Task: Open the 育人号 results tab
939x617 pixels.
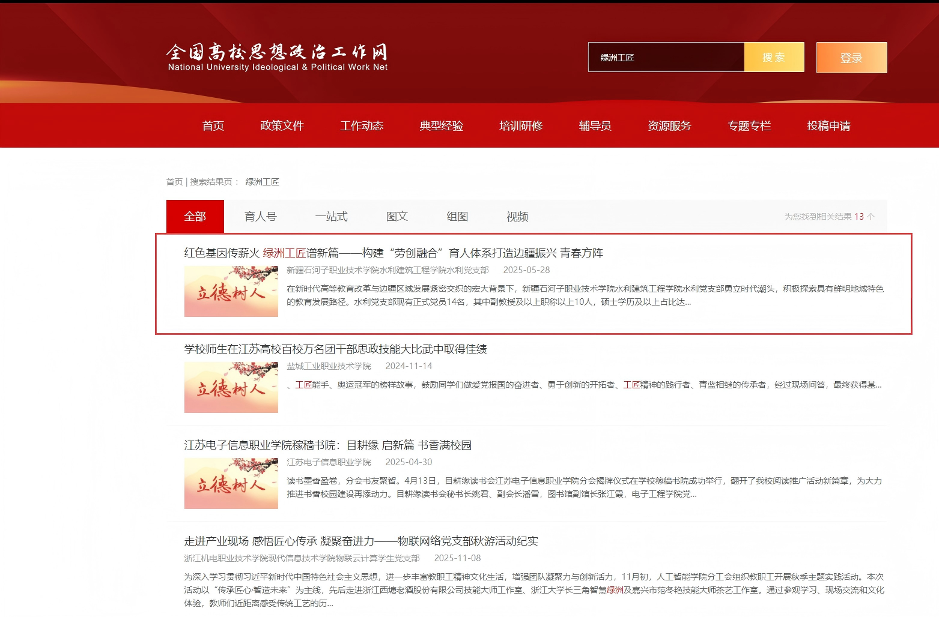Action: click(261, 216)
